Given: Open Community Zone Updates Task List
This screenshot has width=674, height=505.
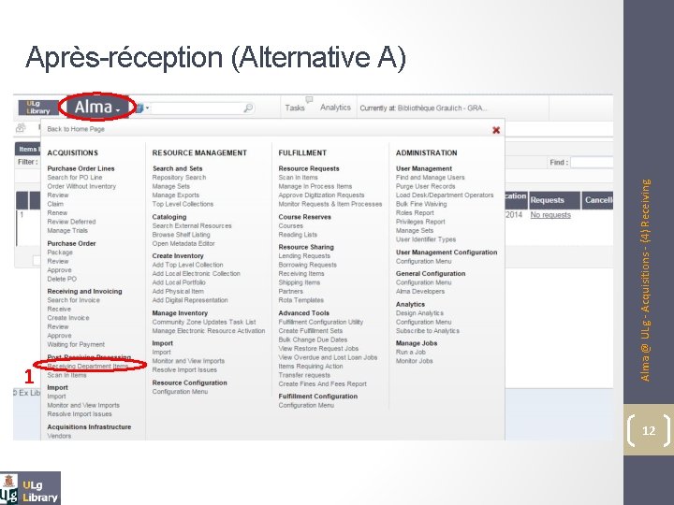Looking at the screenshot, I should point(204,322).
